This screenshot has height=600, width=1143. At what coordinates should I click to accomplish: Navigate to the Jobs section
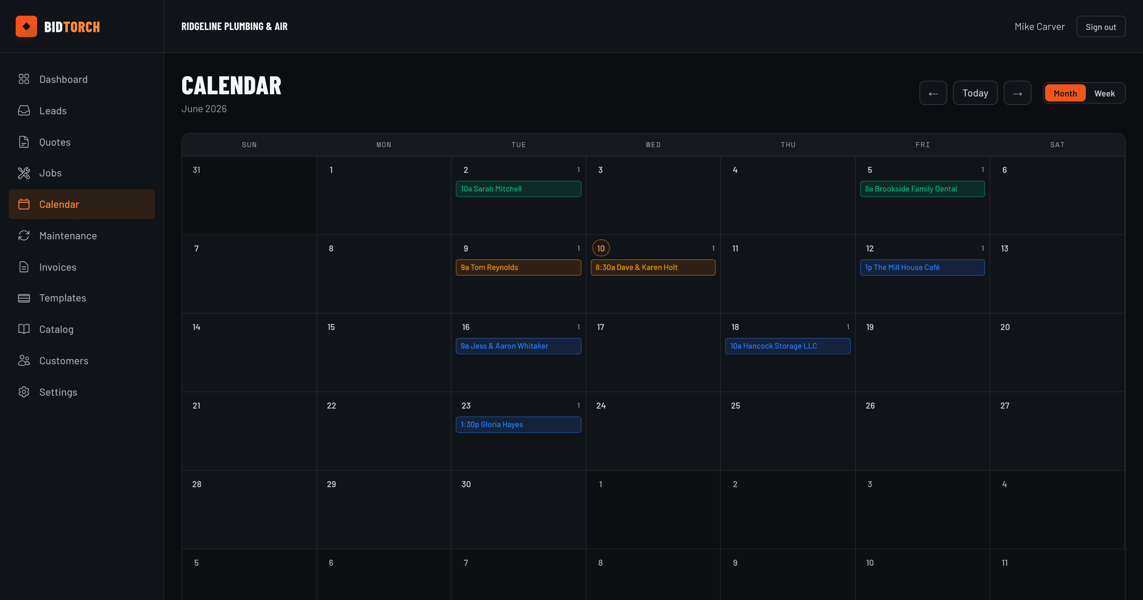coord(82,173)
